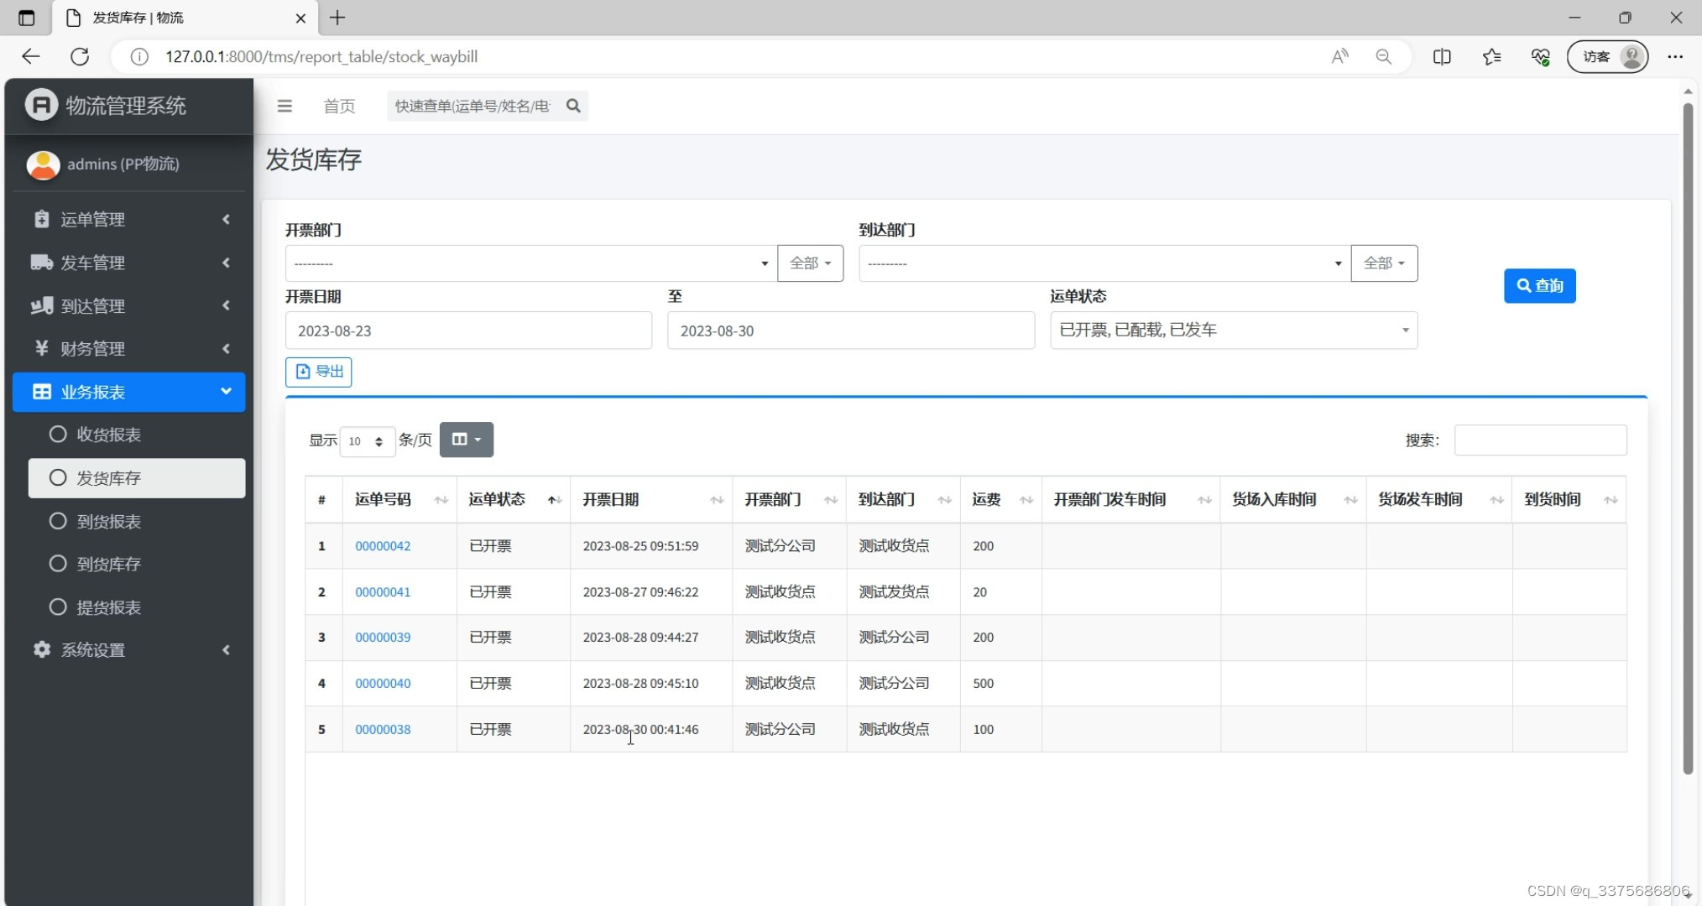Click browser favorites star icon

pos(1491,56)
